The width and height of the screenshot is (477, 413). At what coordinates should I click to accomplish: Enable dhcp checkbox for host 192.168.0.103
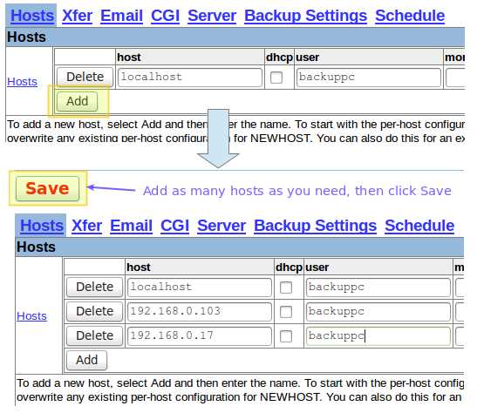click(x=286, y=312)
